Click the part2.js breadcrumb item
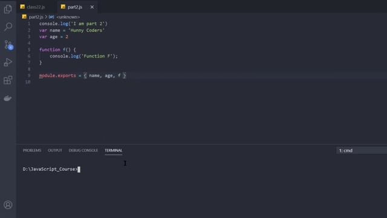This screenshot has width=387, height=218. click(x=36, y=17)
